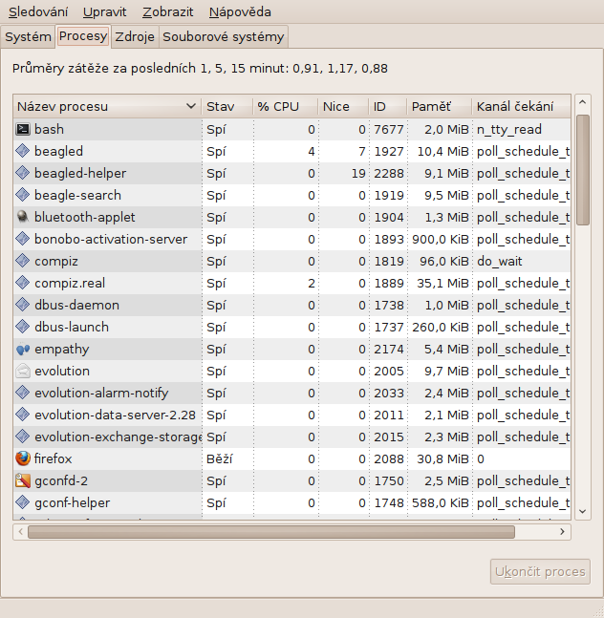Click process ID 2088

pos(389,458)
